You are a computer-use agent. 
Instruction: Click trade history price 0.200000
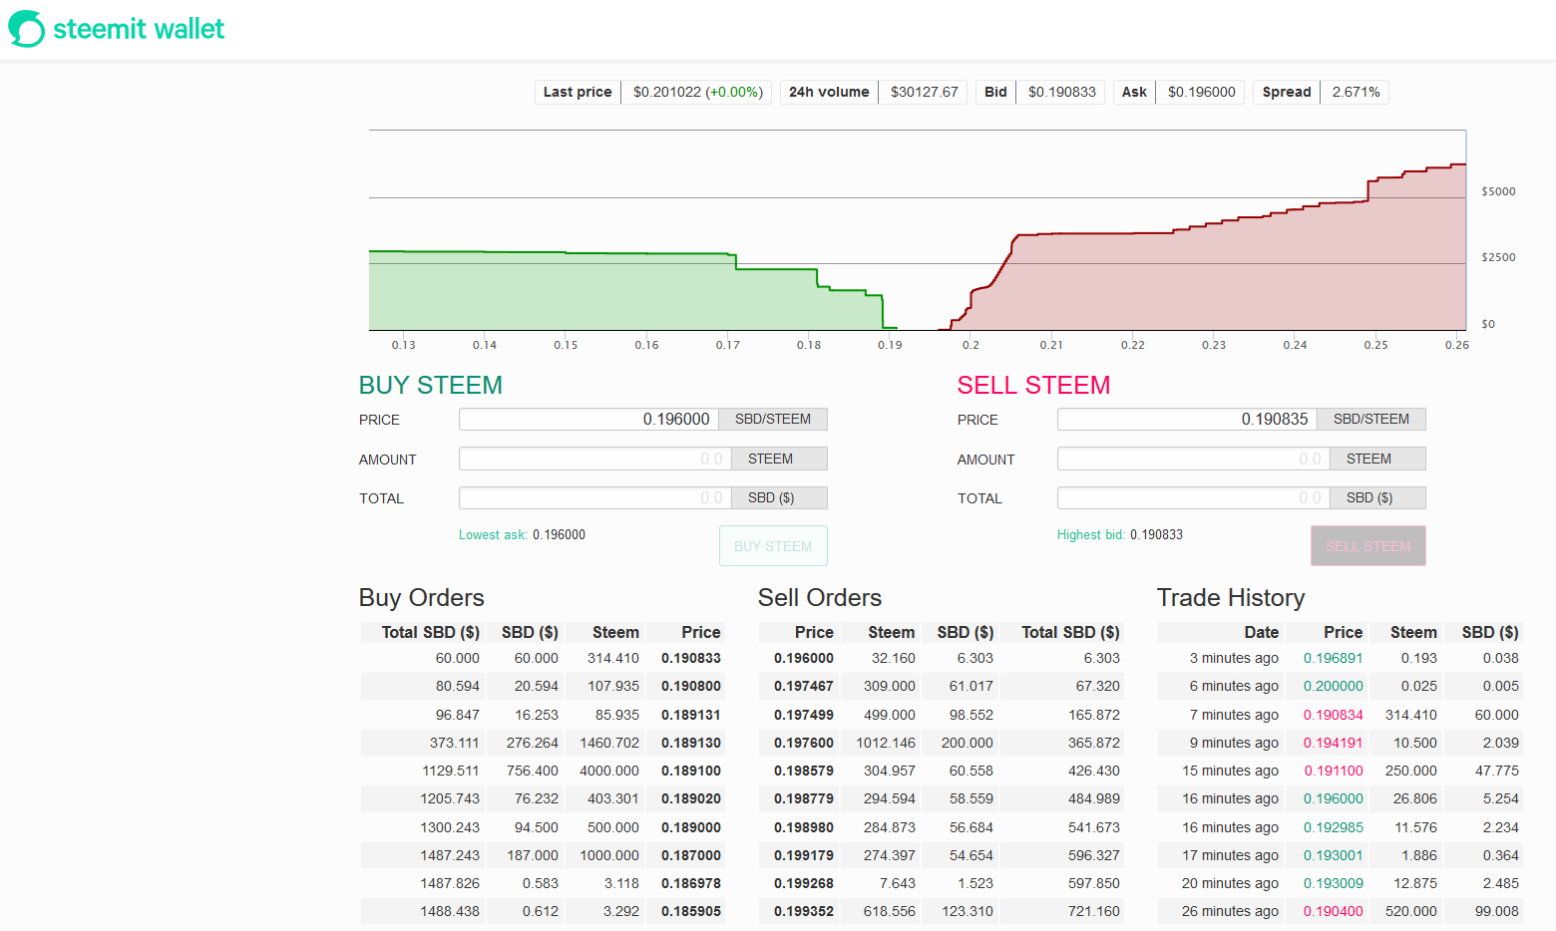click(1333, 687)
